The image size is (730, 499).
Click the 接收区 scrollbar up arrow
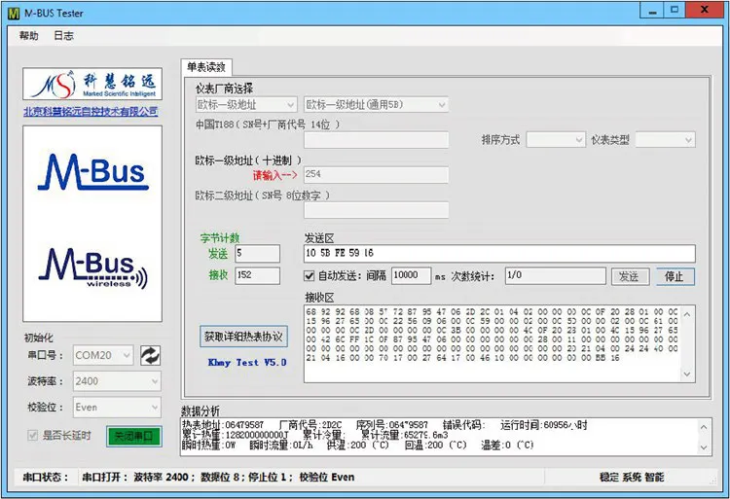(687, 315)
